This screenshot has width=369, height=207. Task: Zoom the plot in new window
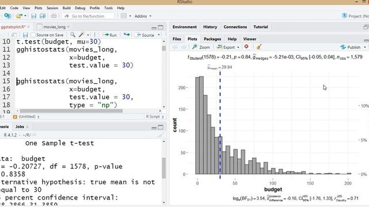(x=201, y=47)
